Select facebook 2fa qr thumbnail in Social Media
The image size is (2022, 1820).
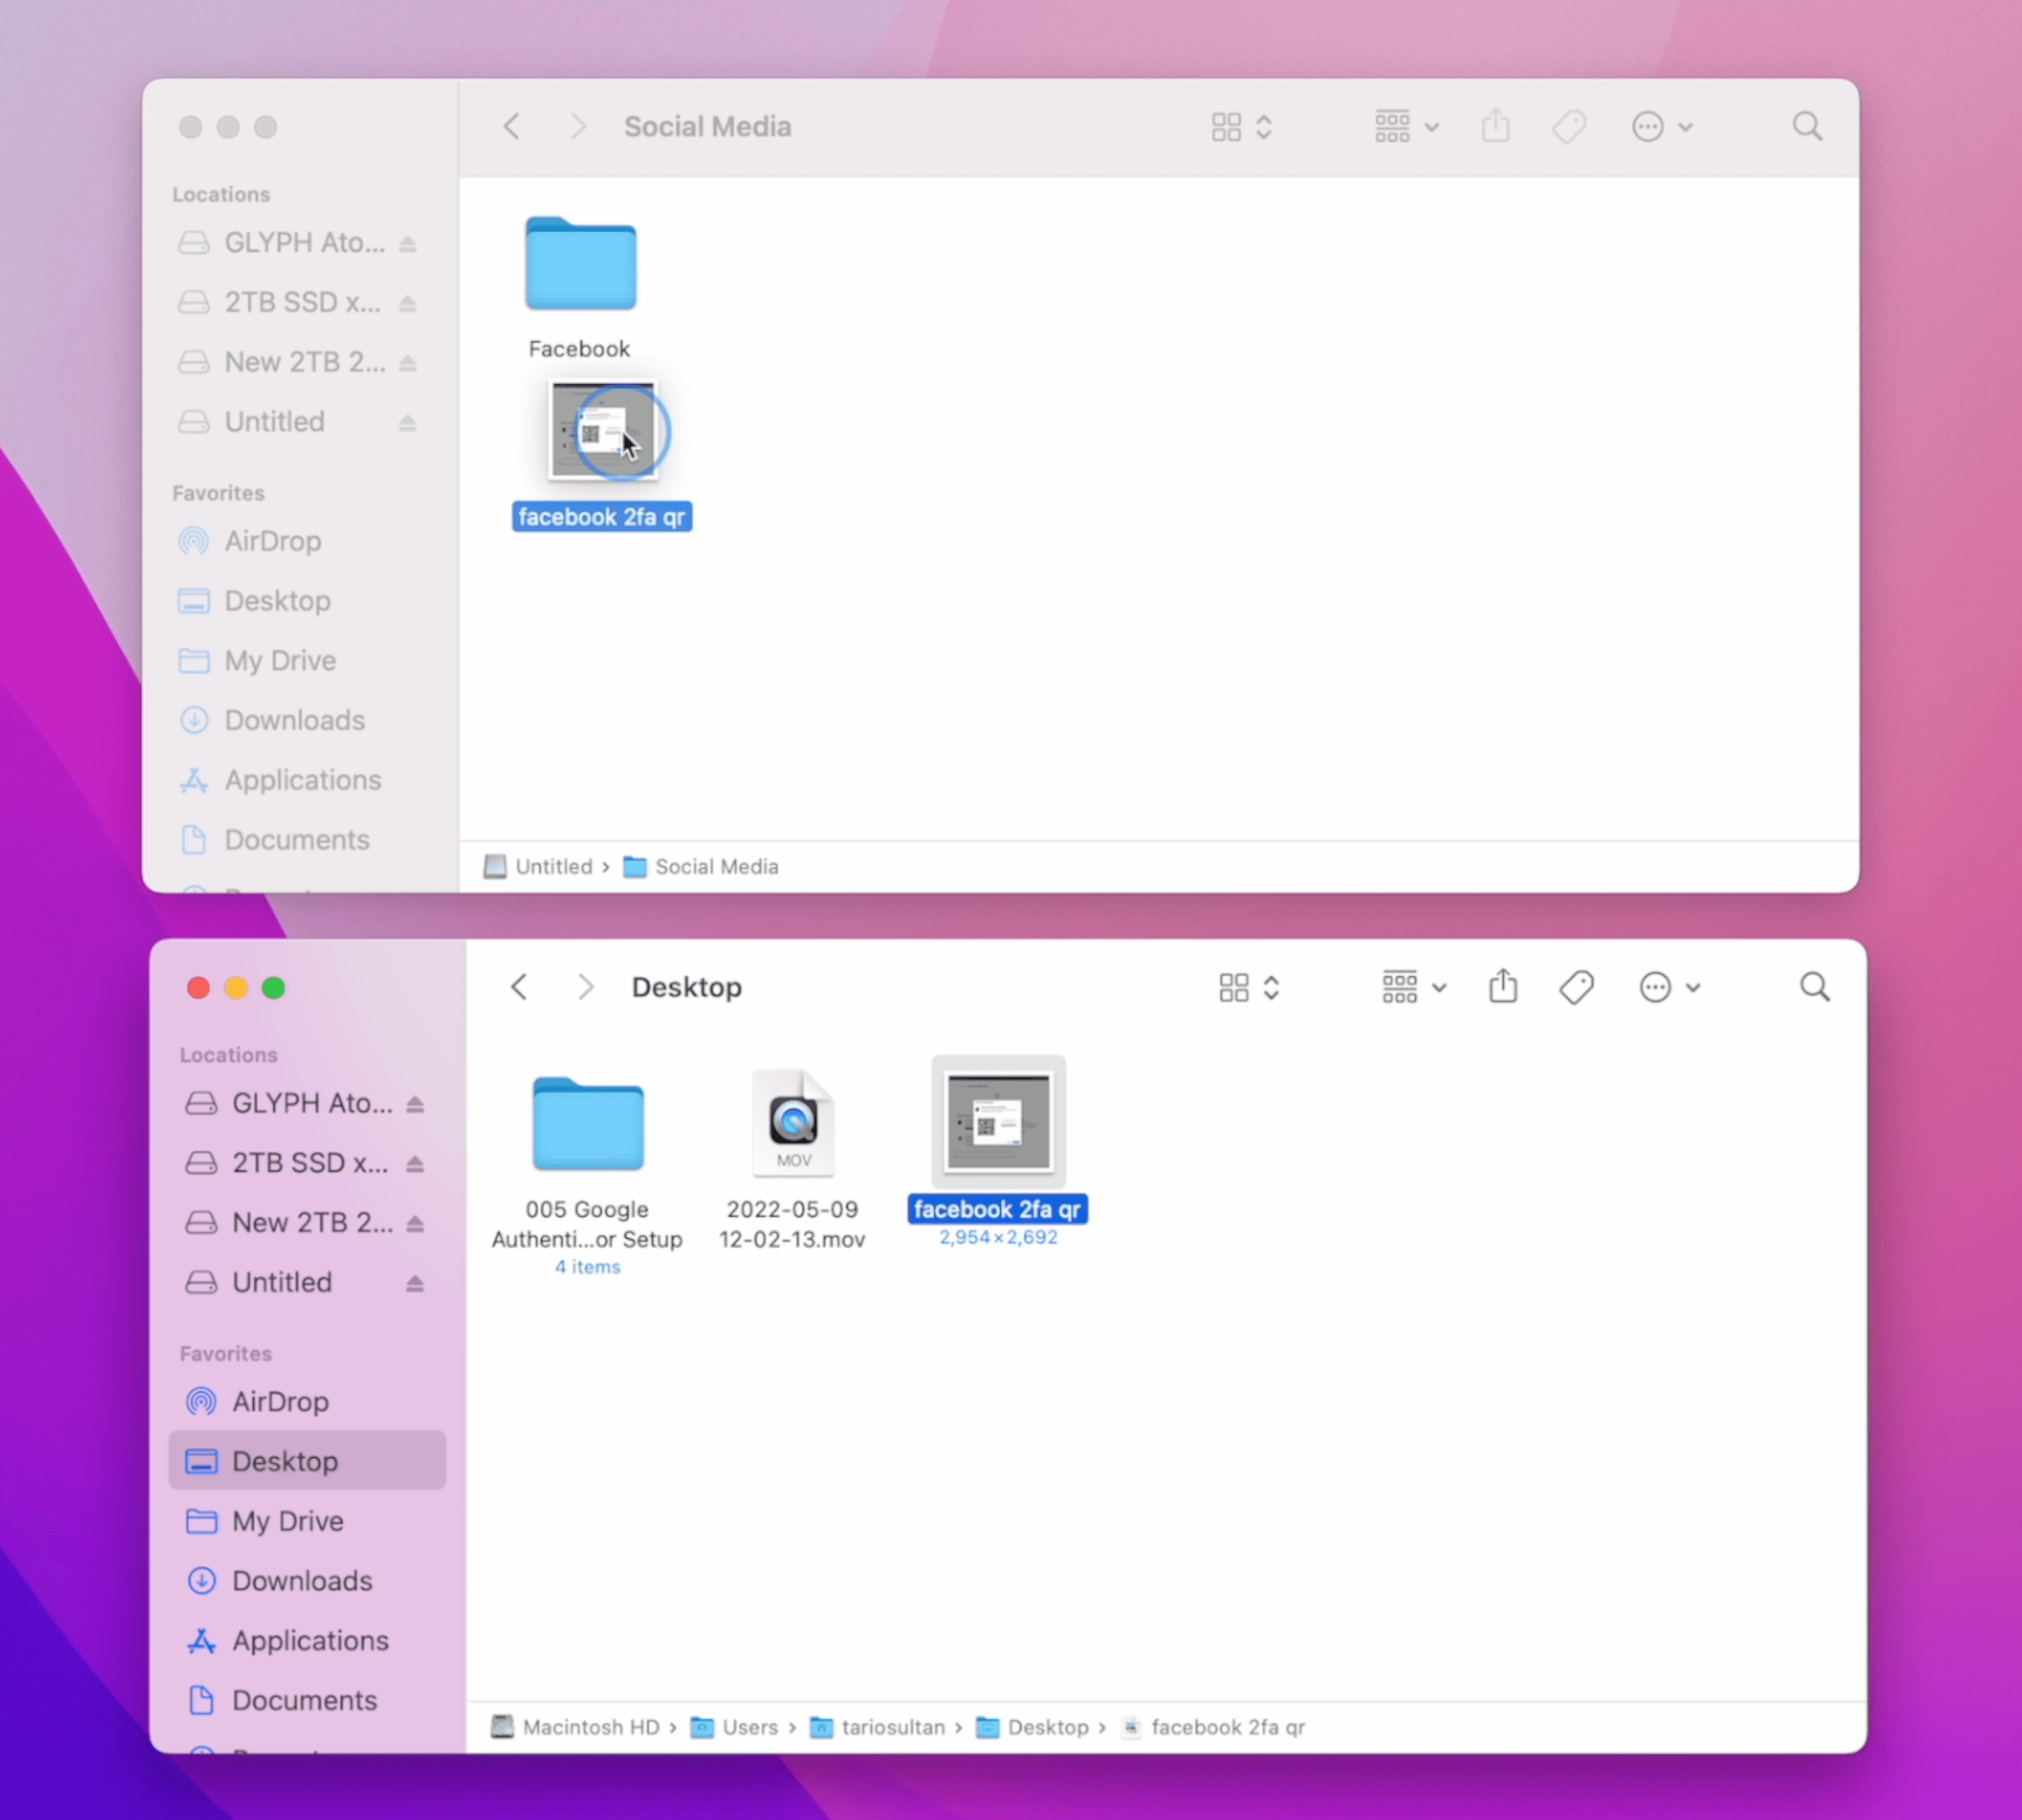[x=603, y=431]
